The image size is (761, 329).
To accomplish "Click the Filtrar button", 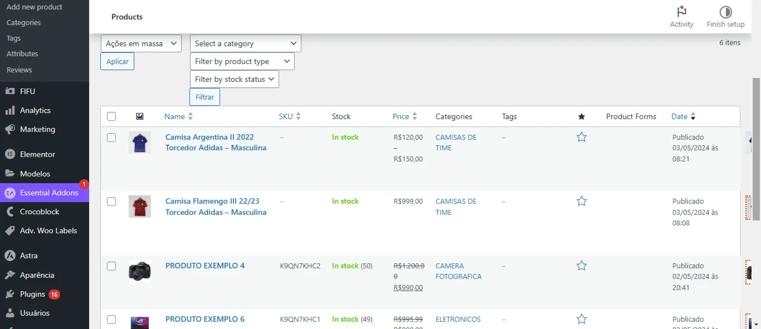I will [x=204, y=97].
